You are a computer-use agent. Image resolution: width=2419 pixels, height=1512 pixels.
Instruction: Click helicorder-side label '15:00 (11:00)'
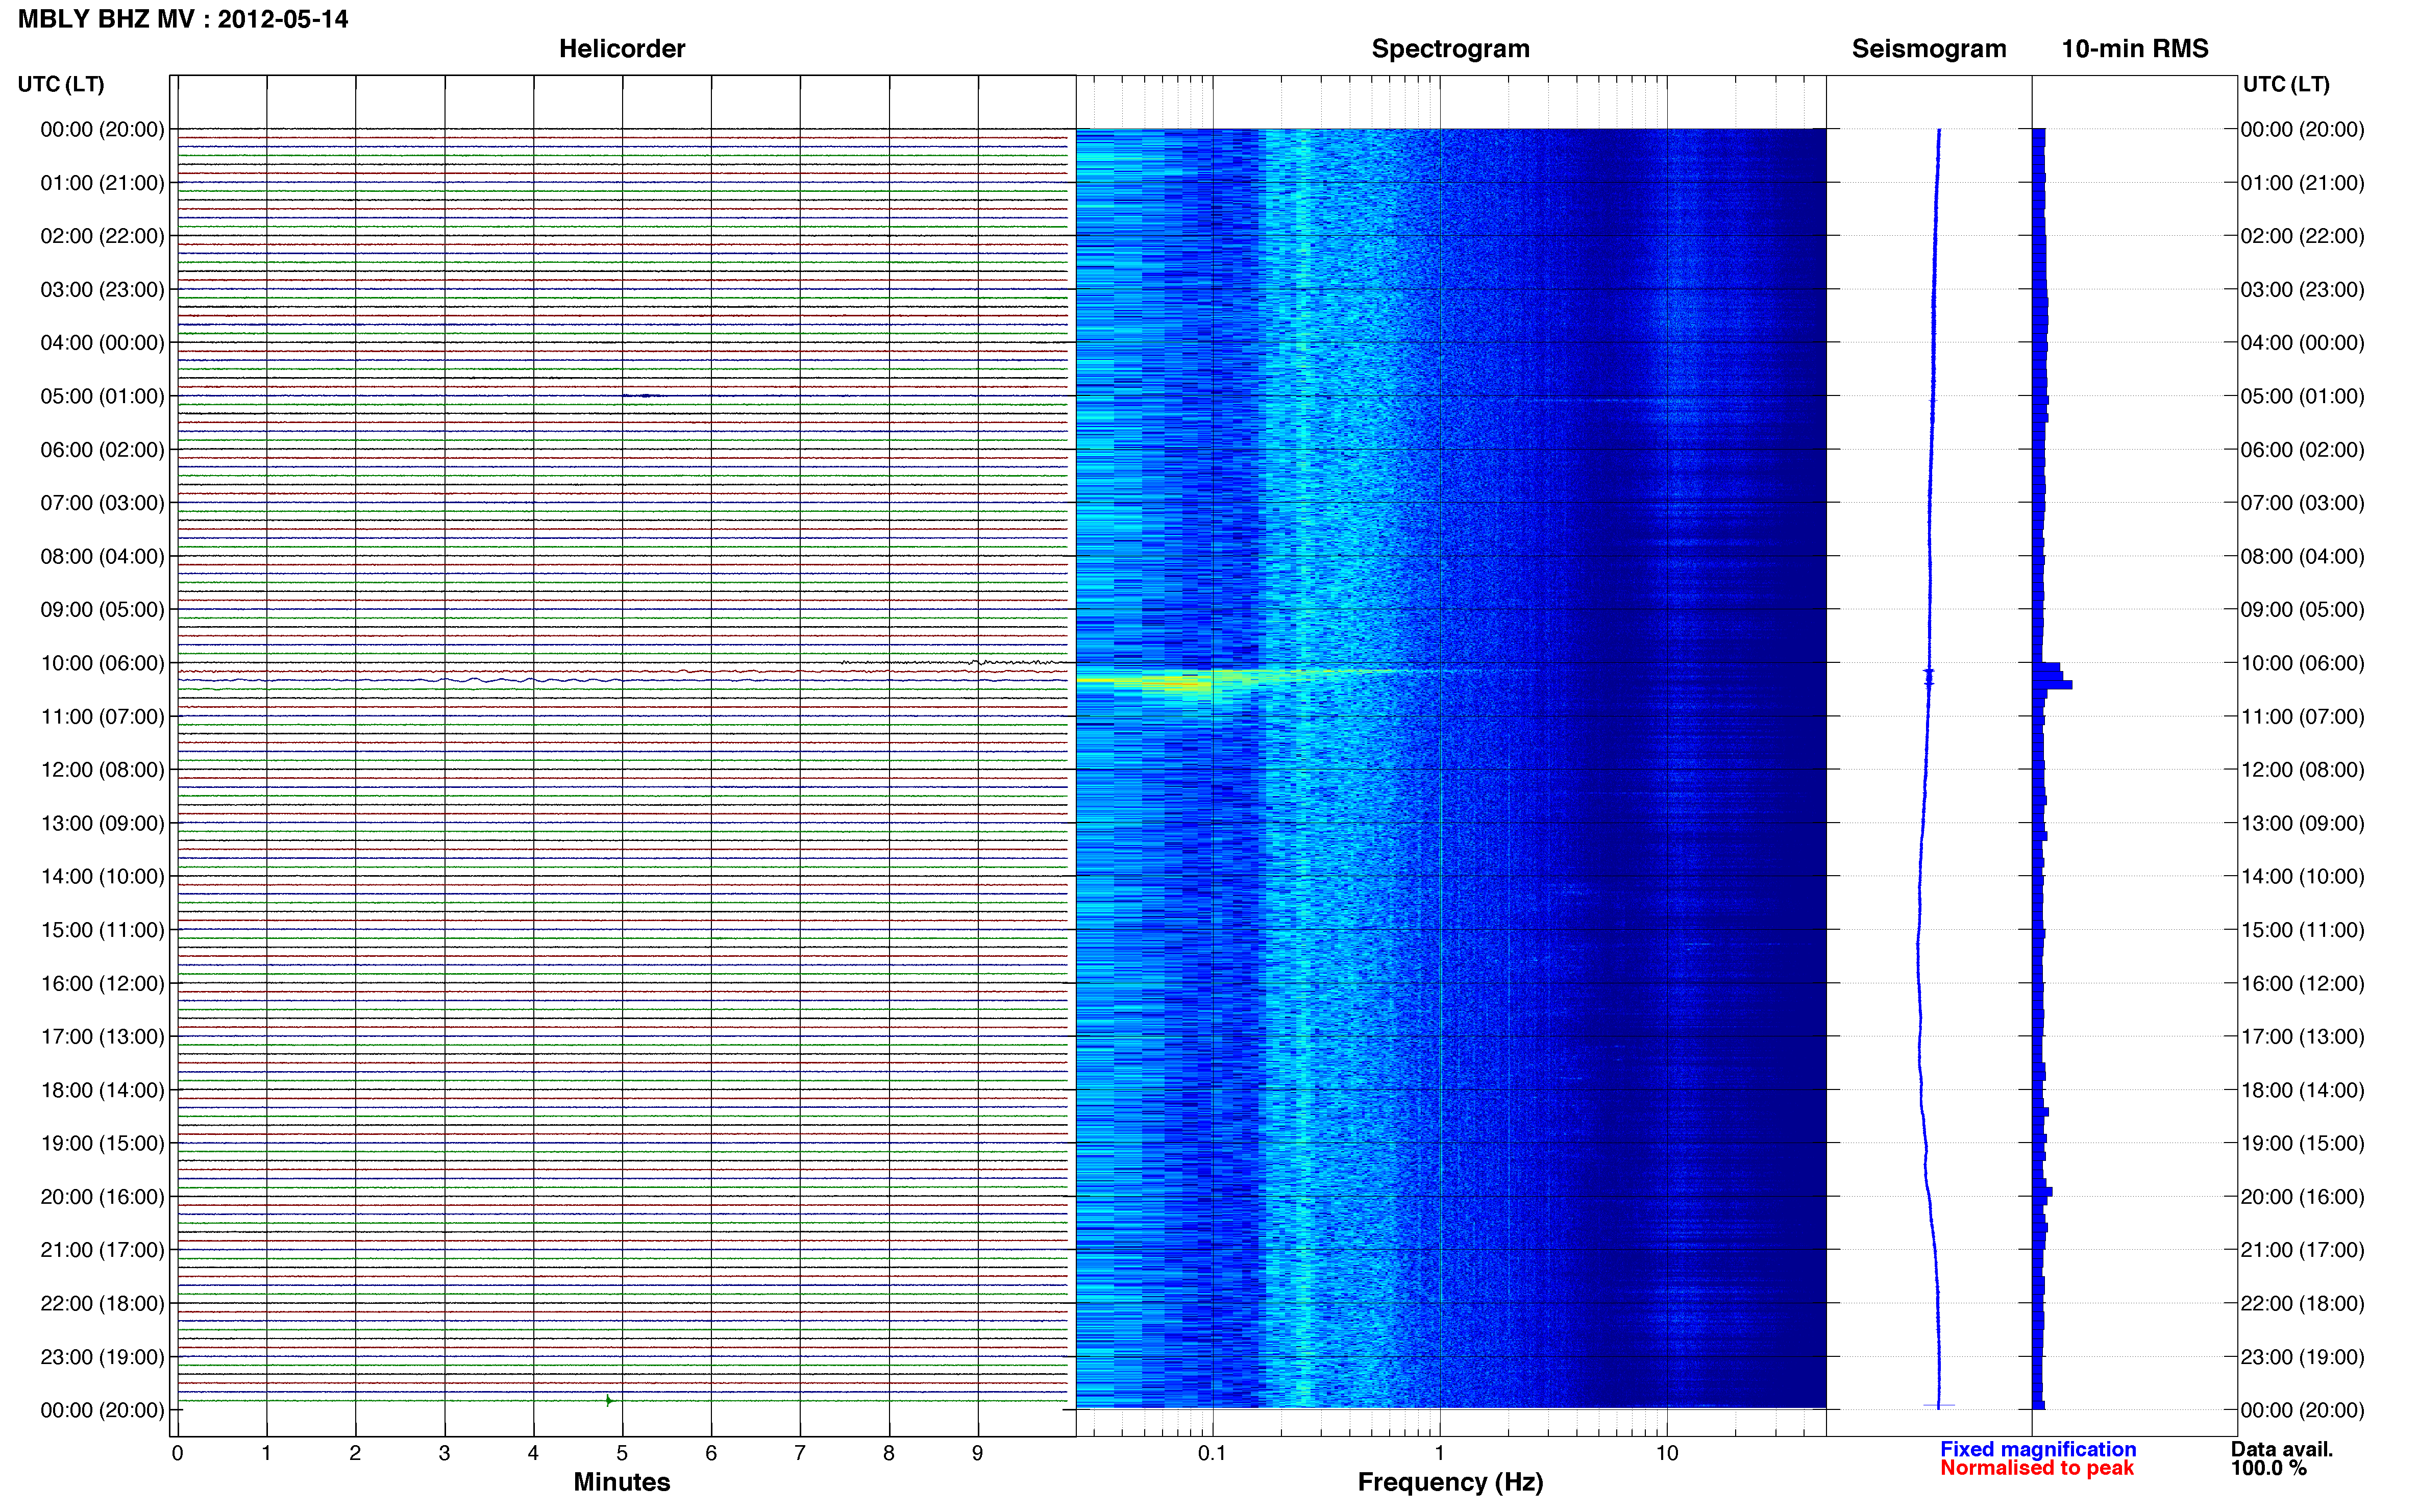pyautogui.click(x=102, y=930)
